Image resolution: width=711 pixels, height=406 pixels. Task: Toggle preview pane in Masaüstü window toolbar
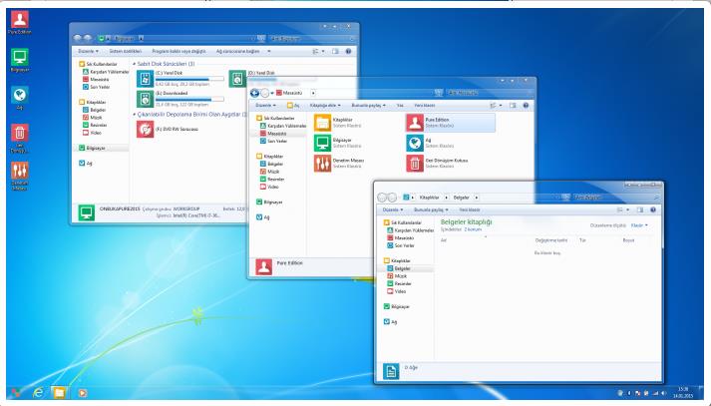[x=513, y=106]
